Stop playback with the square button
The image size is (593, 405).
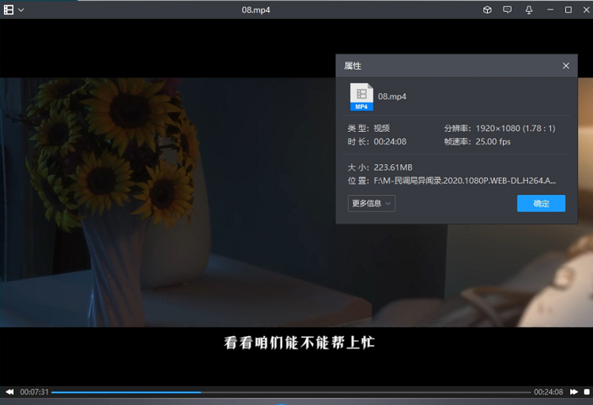click(x=587, y=392)
